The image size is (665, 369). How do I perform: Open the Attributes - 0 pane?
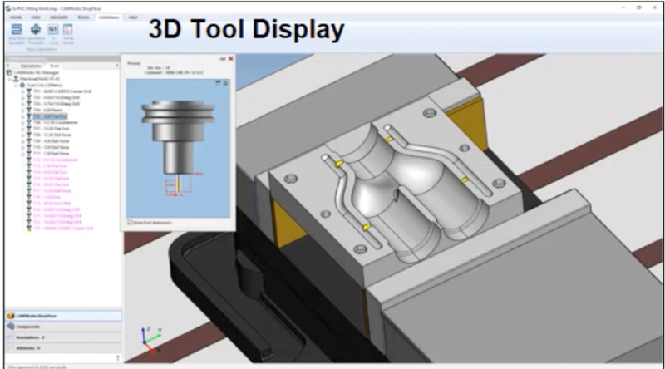click(x=64, y=347)
